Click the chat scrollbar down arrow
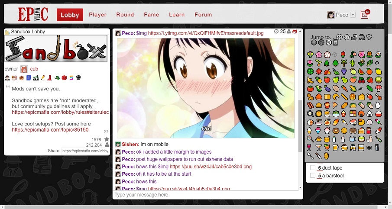Viewport: 392px width, 209px height. [x=300, y=187]
